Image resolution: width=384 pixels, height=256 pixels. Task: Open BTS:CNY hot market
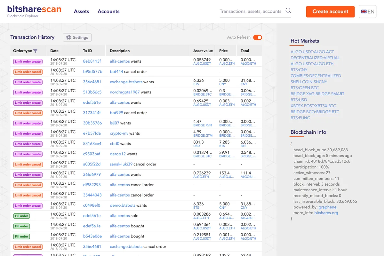tap(299, 70)
